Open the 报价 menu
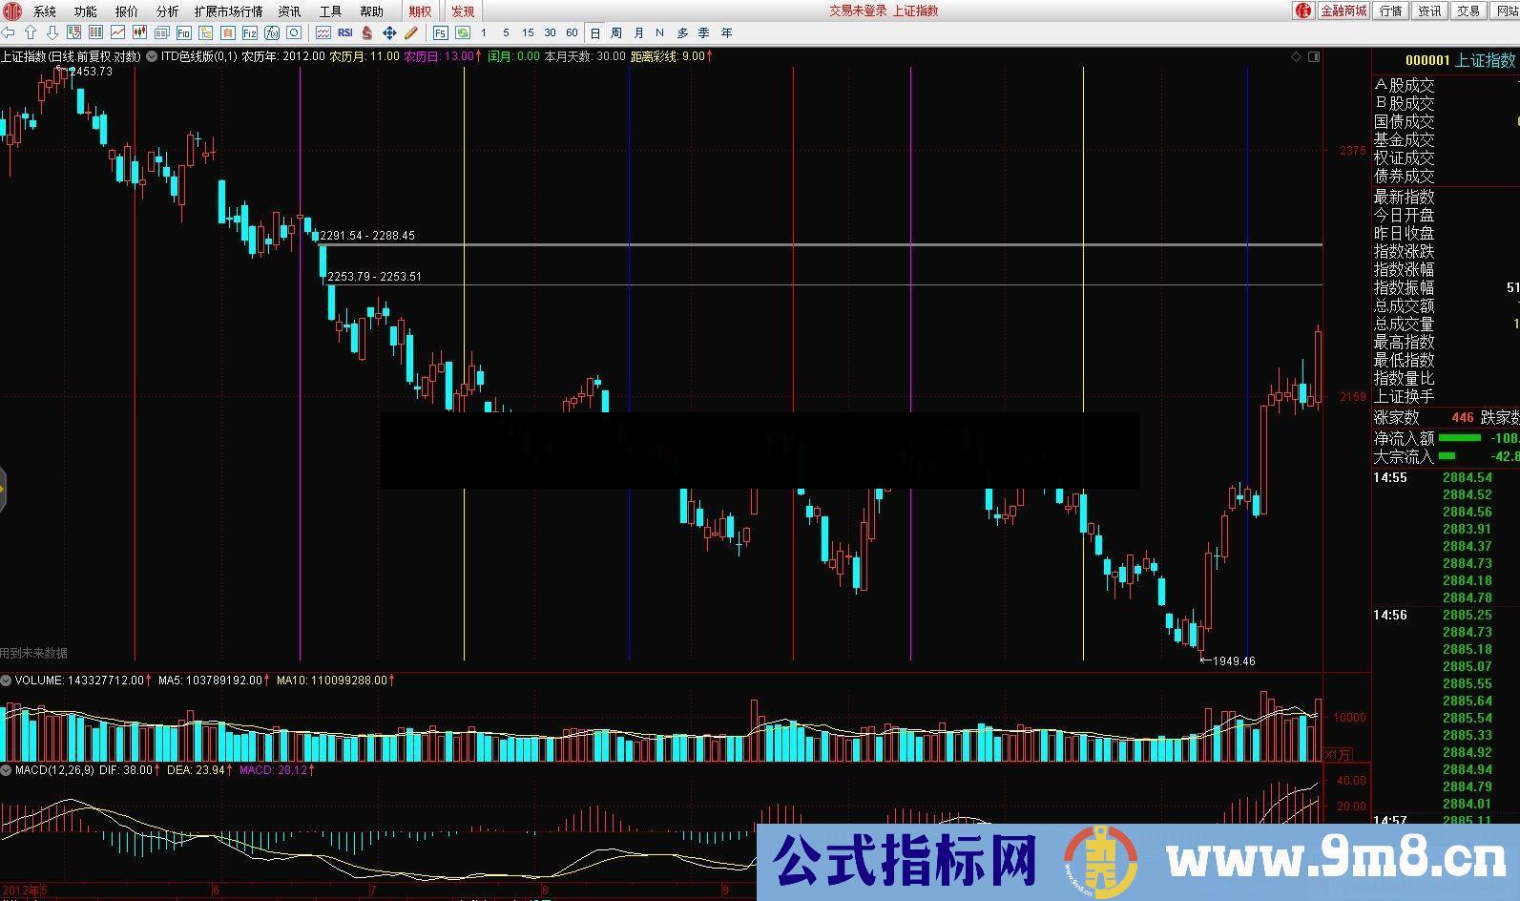 [x=126, y=11]
